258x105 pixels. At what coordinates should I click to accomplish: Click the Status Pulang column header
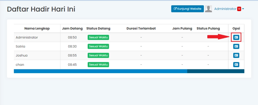click(x=208, y=29)
